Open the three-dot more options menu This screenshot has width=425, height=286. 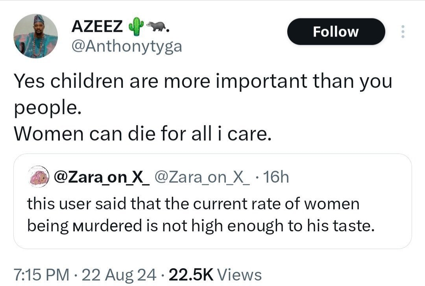(402, 32)
